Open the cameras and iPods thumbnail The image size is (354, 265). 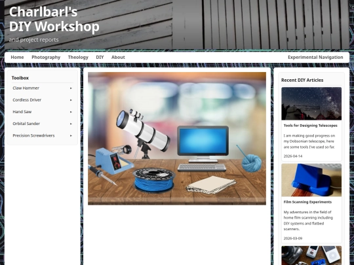(x=311, y=256)
